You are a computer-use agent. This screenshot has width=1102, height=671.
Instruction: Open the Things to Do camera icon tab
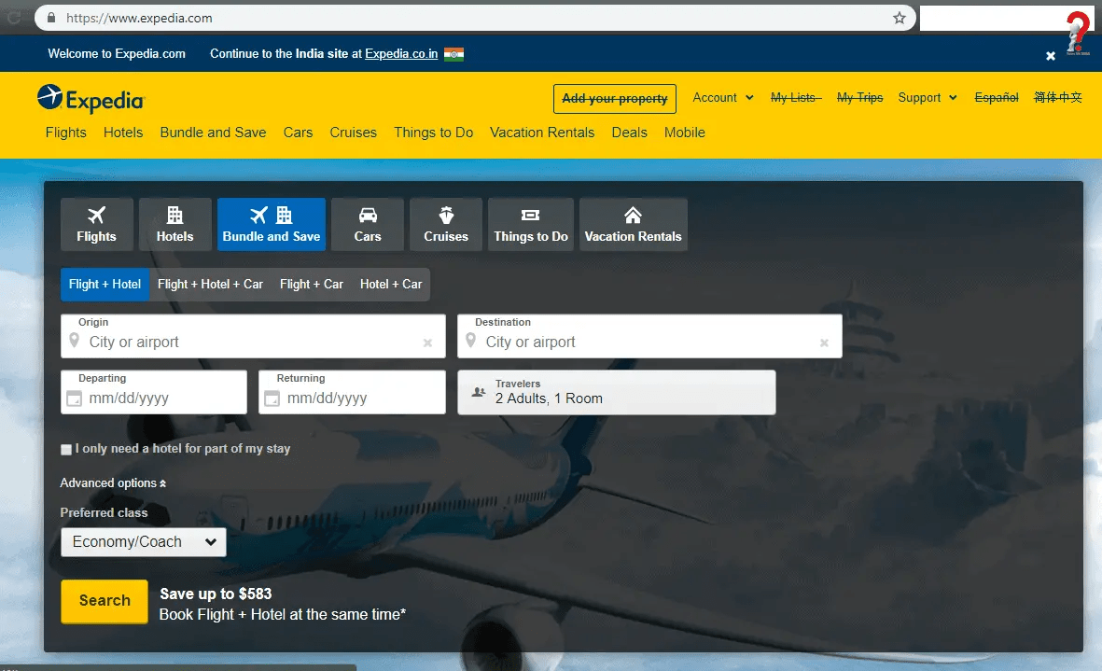click(x=530, y=215)
